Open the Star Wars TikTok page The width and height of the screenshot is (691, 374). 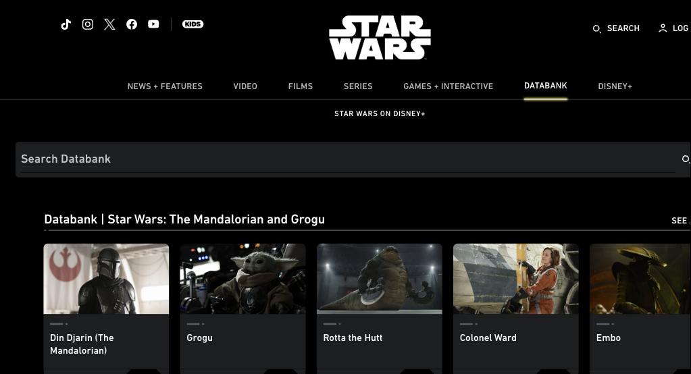[66, 24]
